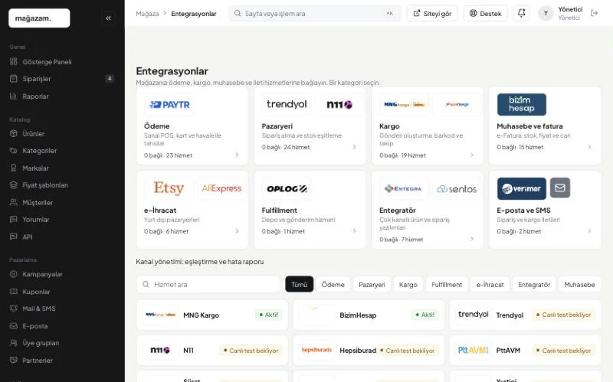This screenshot has width=613, height=382.
Task: Open Müşteriler people icon in sidebar
Action: click(14, 202)
